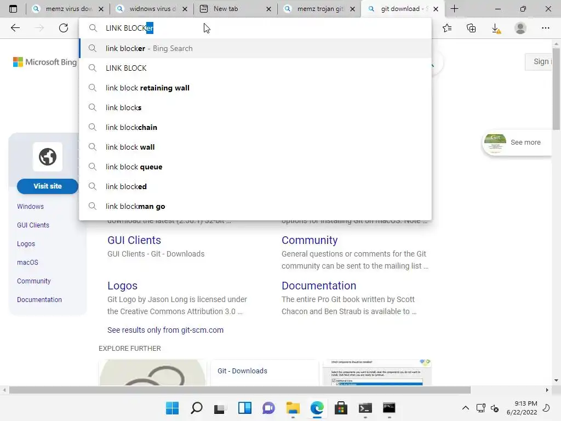Screen dimensions: 561x421
Task: Choose suggestion link blocks
Action: click(255, 107)
